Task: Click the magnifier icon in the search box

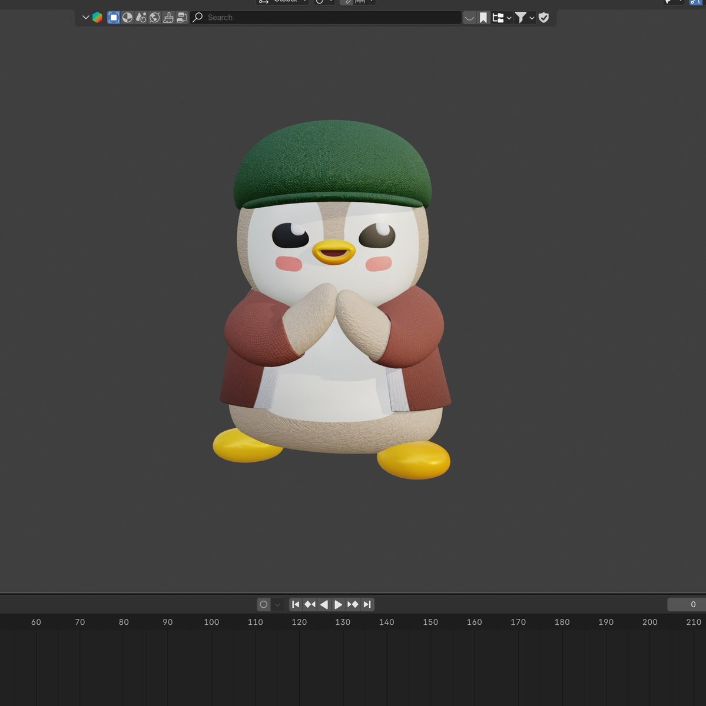Action: [x=198, y=18]
